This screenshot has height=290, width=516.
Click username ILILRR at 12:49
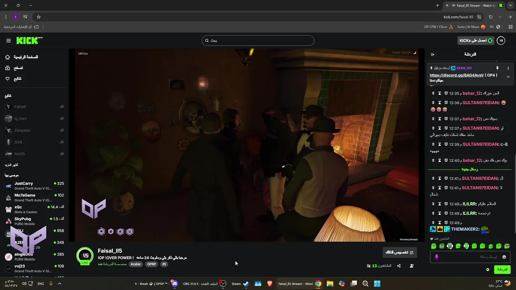470,213
